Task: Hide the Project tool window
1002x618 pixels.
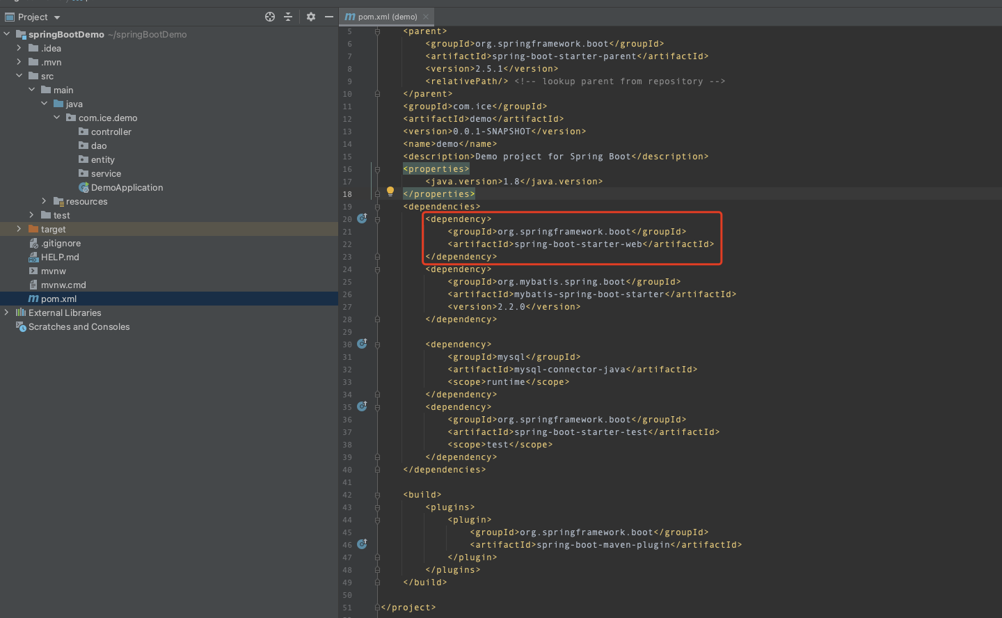Action: coord(329,17)
